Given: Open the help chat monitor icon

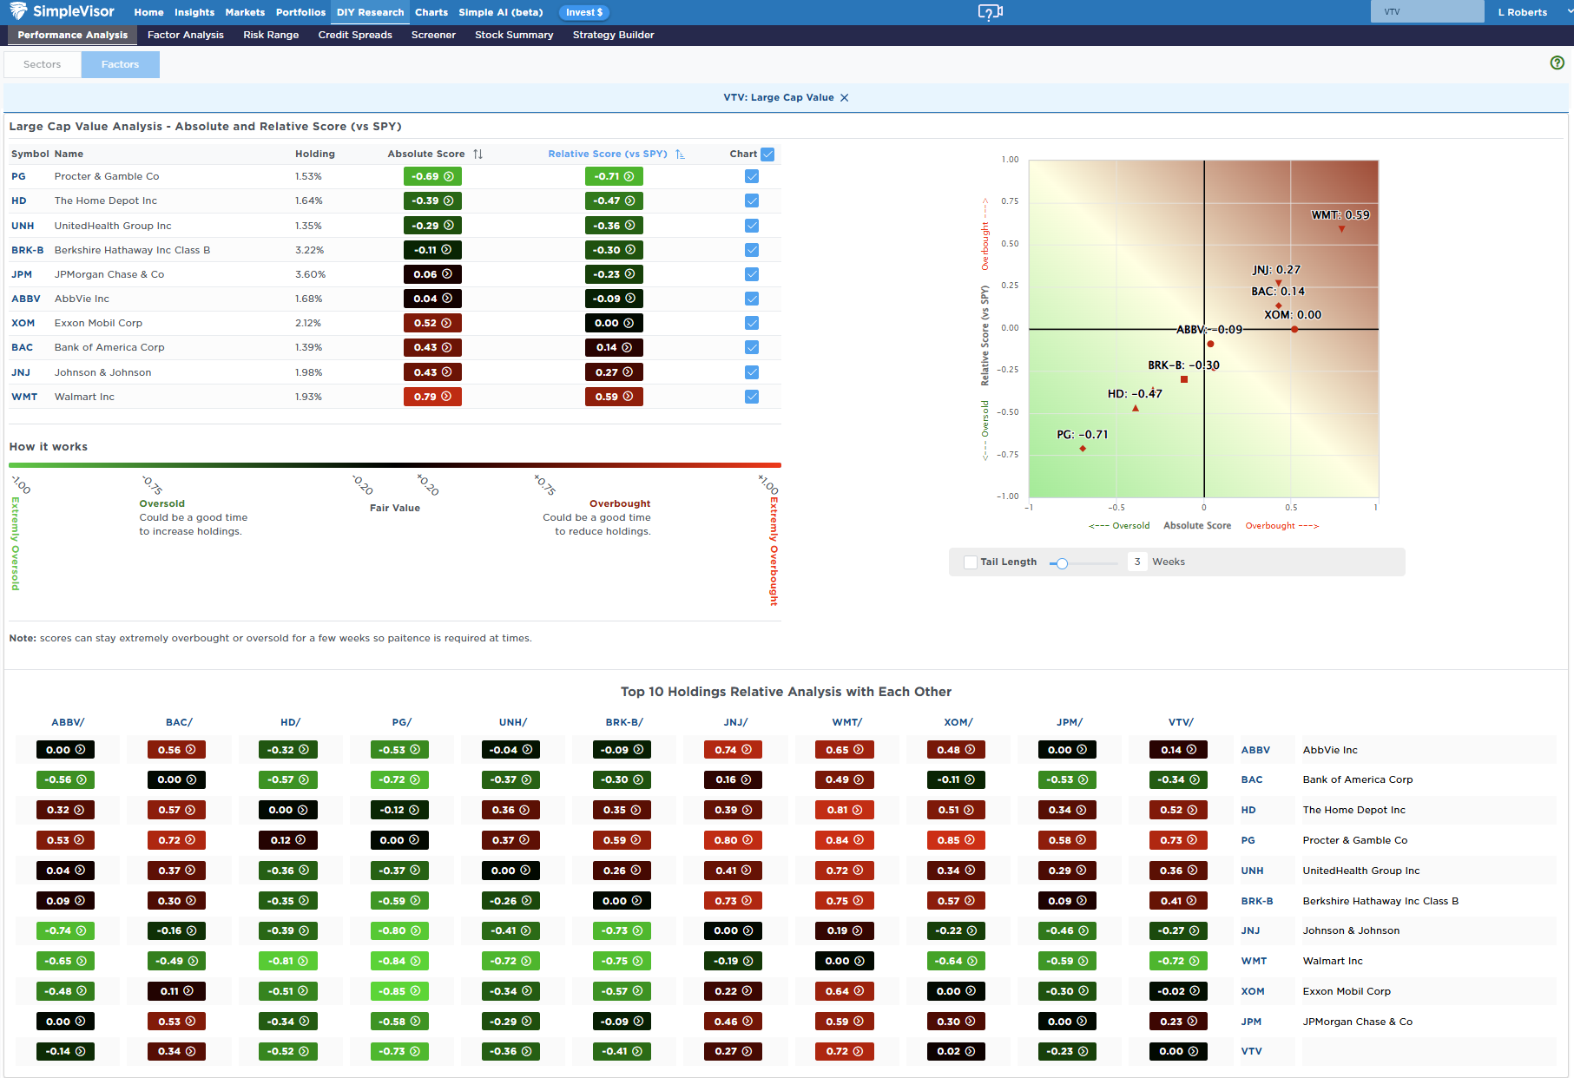Looking at the screenshot, I should pos(990,12).
